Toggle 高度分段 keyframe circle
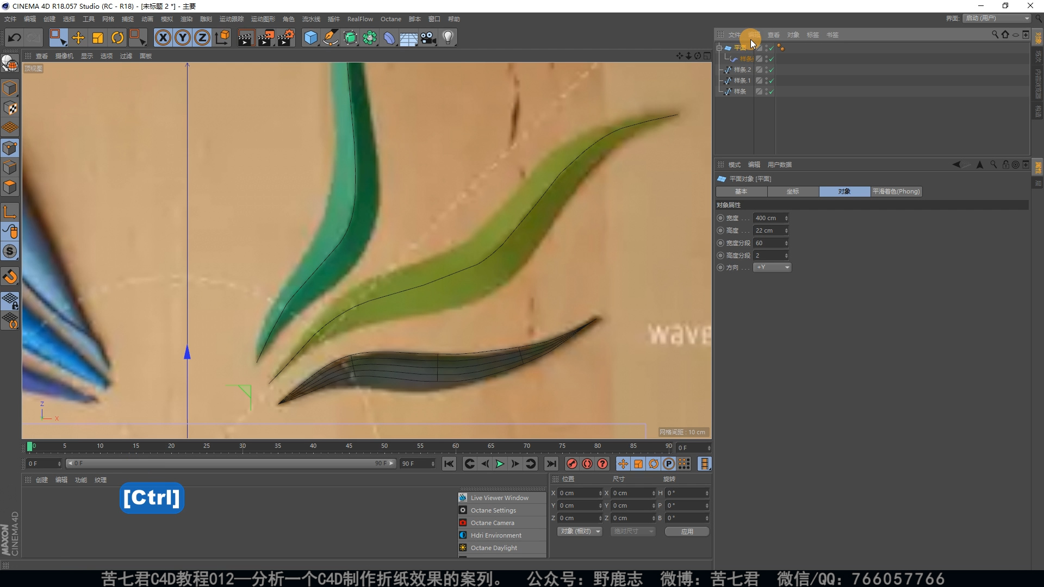This screenshot has width=1044, height=587. click(x=720, y=255)
